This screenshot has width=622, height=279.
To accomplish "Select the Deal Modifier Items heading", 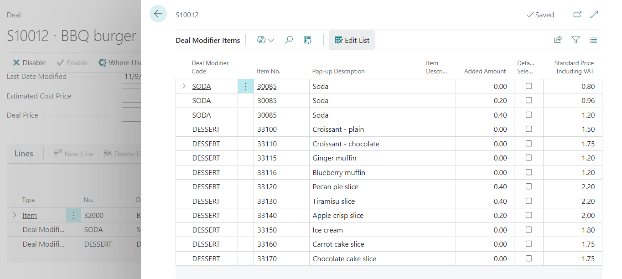I will click(x=208, y=40).
